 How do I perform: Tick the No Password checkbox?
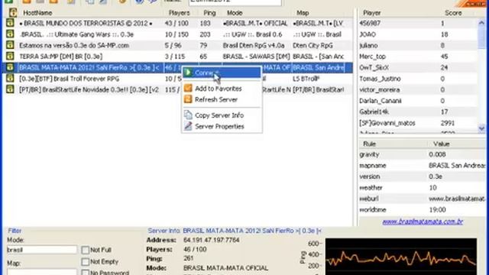[x=85, y=273]
